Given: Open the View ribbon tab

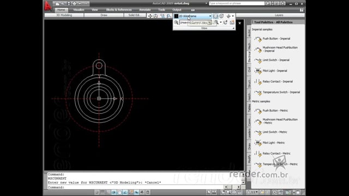Looking at the screenshot, I should (x=94, y=10).
